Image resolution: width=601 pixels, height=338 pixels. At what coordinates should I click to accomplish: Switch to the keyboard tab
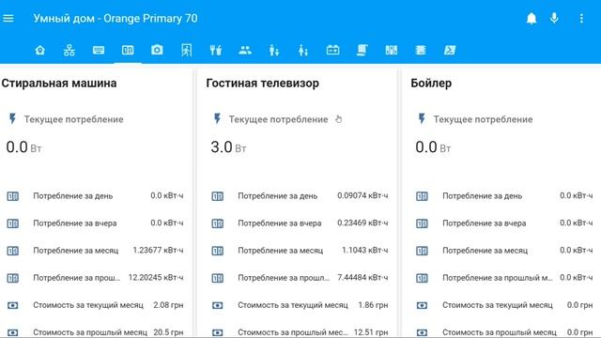[x=99, y=50]
